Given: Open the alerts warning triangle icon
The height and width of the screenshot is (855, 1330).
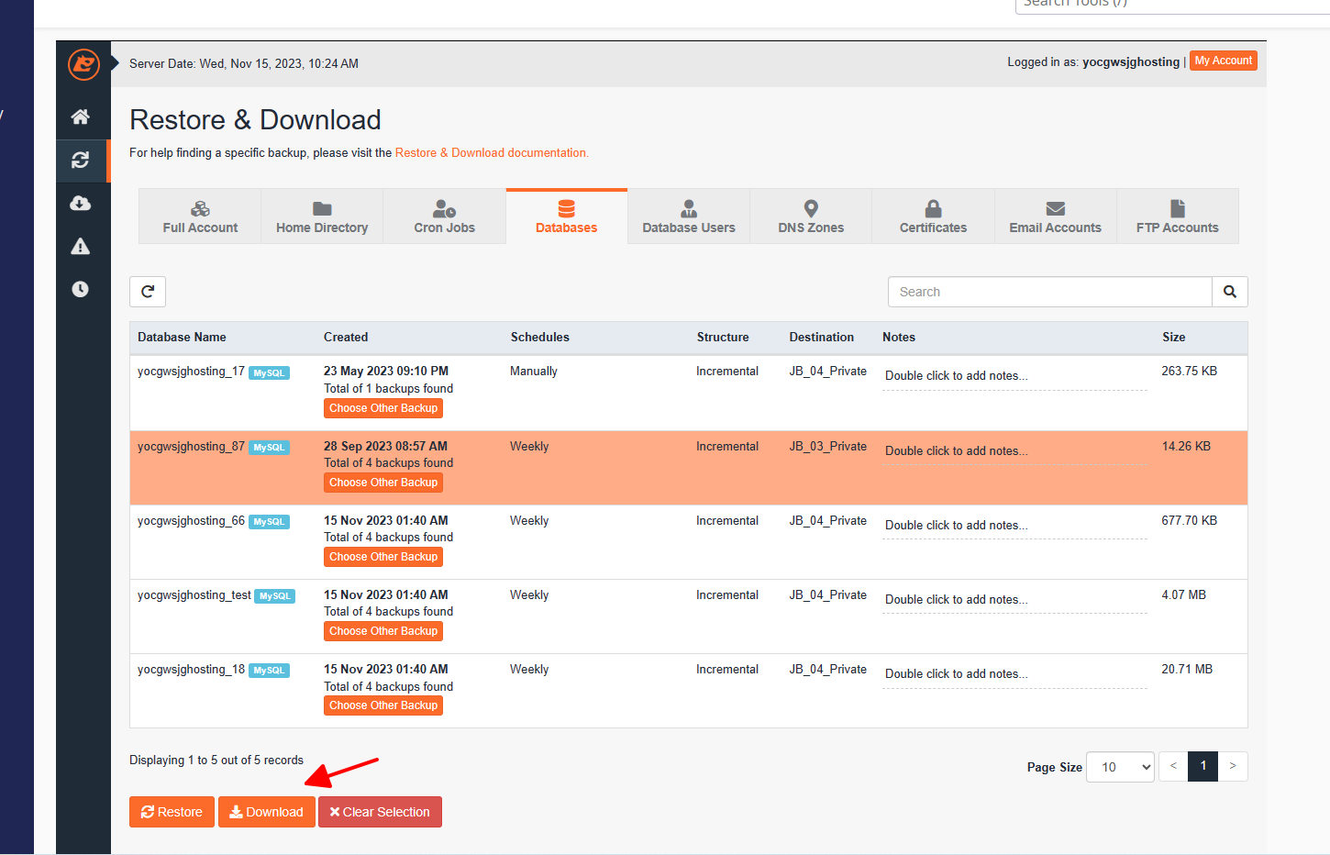Looking at the screenshot, I should (x=81, y=246).
